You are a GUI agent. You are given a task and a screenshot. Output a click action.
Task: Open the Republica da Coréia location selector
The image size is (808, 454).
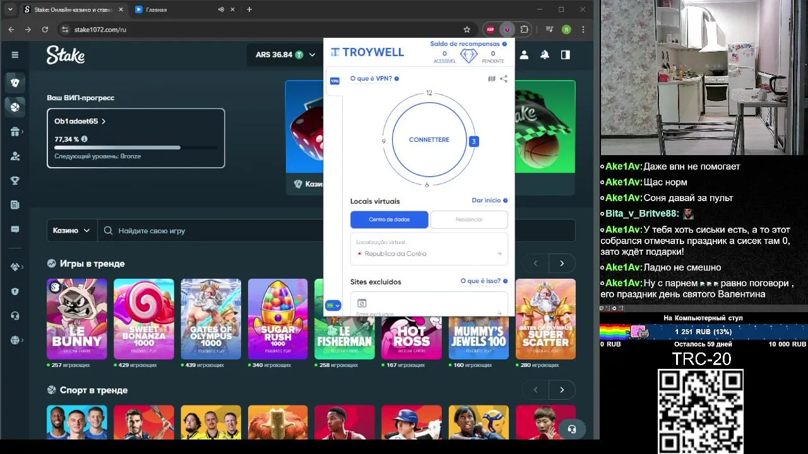point(429,248)
